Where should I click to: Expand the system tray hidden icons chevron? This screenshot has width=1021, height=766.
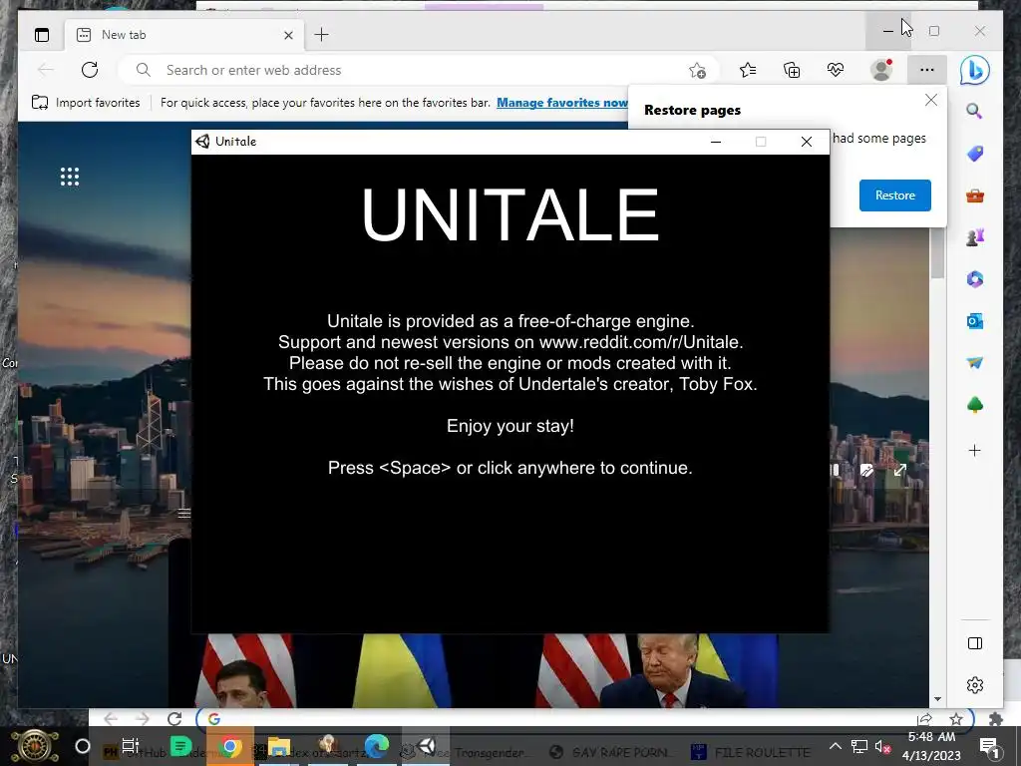tap(836, 746)
